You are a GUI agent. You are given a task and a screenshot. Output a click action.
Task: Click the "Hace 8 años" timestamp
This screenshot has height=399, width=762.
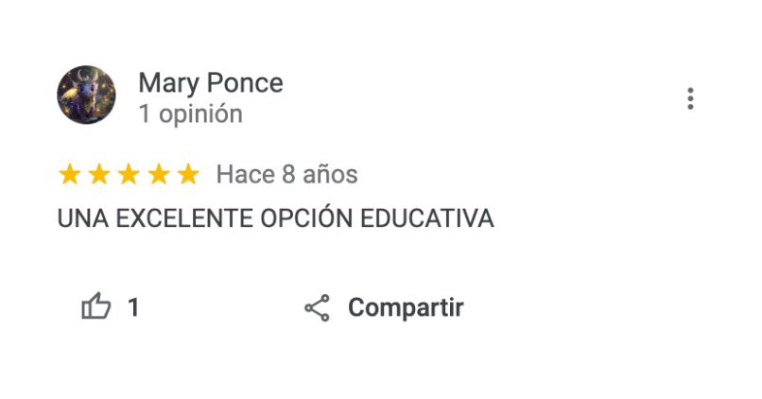(286, 175)
